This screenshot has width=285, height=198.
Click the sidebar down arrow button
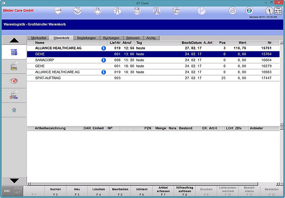click(14, 181)
